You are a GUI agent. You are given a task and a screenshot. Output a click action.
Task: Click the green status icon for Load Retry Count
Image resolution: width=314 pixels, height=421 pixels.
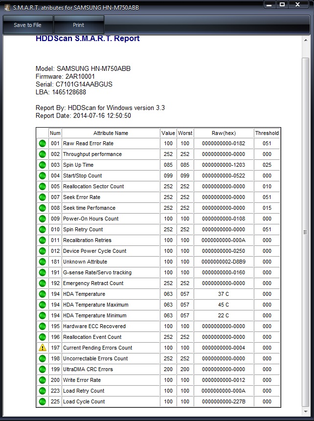[x=43, y=391]
